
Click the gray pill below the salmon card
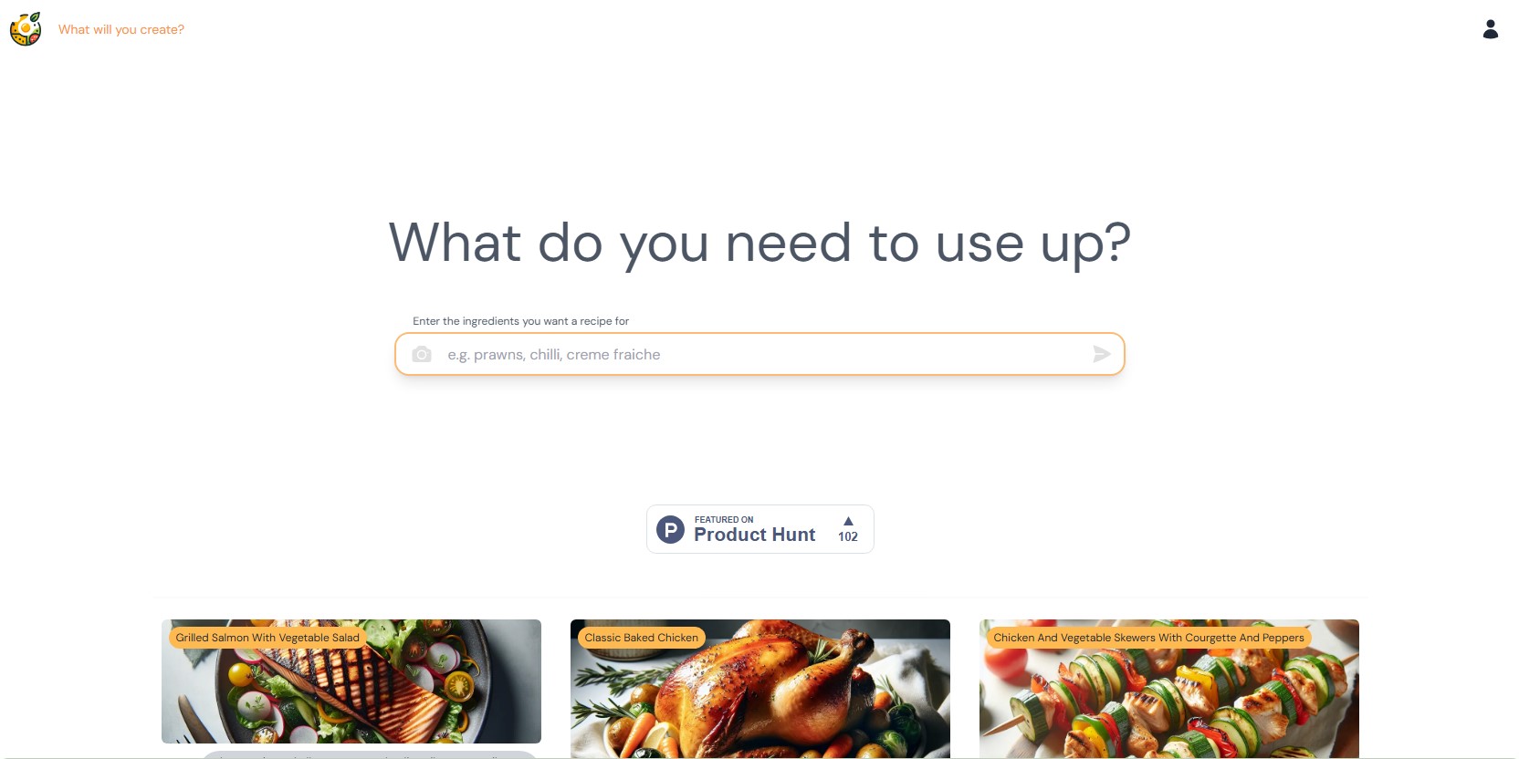coord(370,754)
